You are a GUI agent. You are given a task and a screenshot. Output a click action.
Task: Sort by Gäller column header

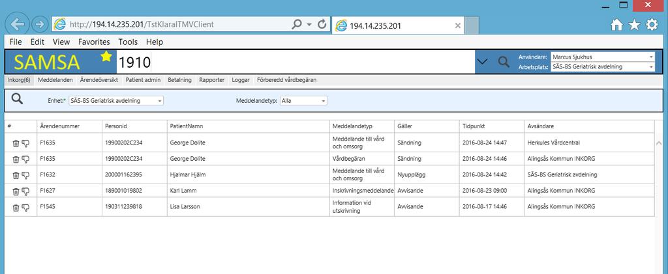[x=427, y=127]
